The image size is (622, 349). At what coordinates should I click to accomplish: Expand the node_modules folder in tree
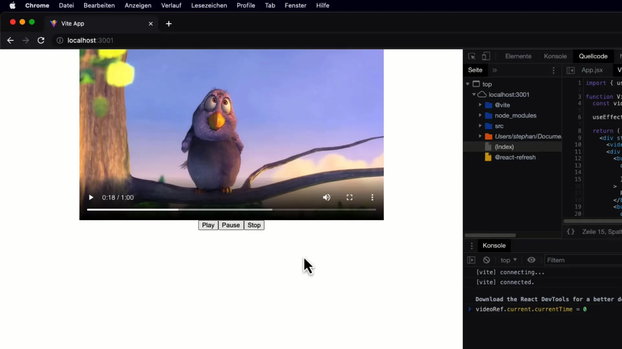[480, 115]
